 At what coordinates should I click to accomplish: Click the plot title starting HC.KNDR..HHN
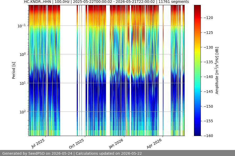(107, 2)
